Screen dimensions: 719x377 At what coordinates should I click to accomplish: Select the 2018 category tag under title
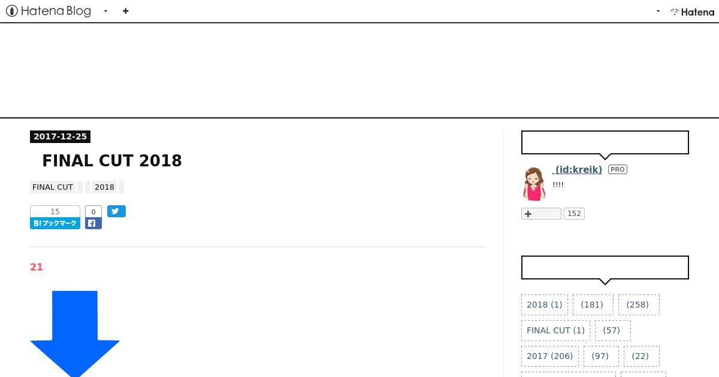(104, 187)
